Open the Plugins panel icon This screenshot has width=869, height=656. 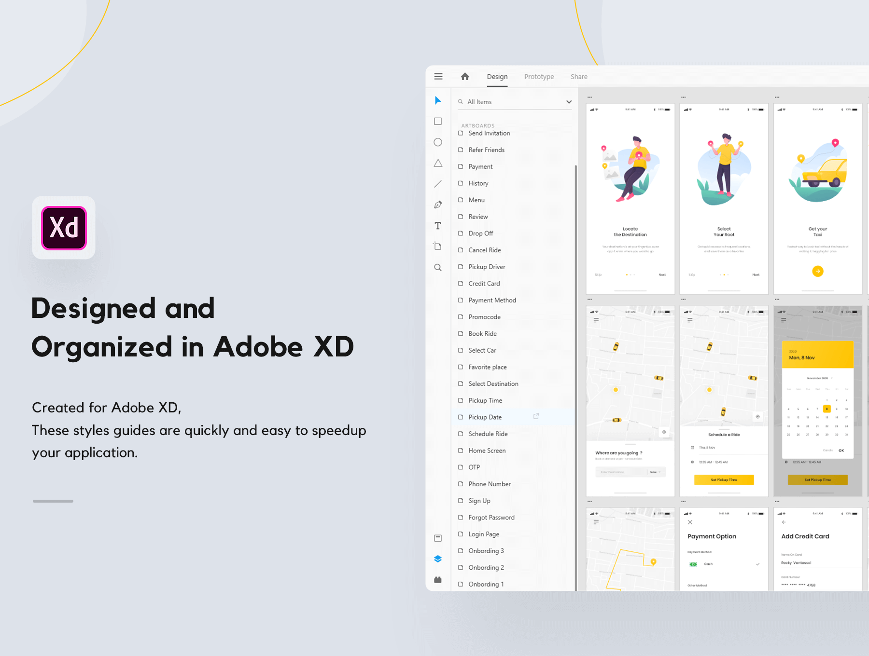pyautogui.click(x=438, y=580)
